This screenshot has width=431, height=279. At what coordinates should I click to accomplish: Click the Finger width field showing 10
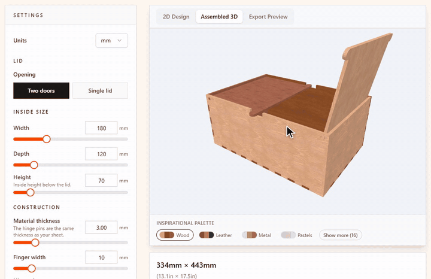(101, 257)
